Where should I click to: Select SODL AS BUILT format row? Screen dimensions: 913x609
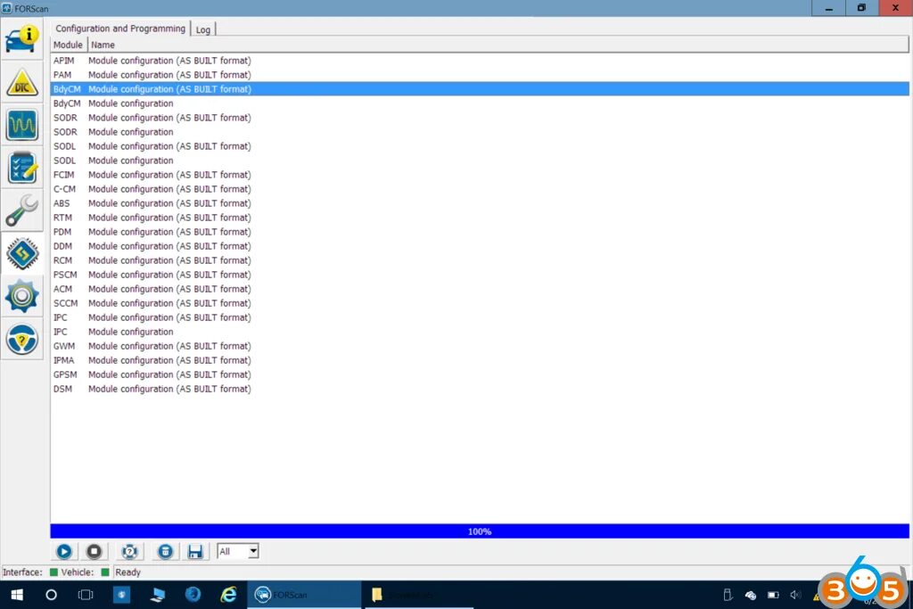(480, 146)
